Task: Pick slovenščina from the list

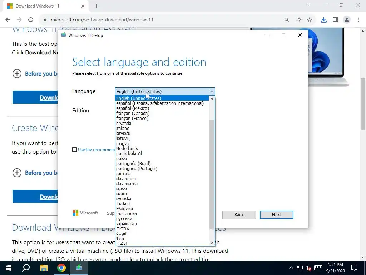Action: point(162,184)
